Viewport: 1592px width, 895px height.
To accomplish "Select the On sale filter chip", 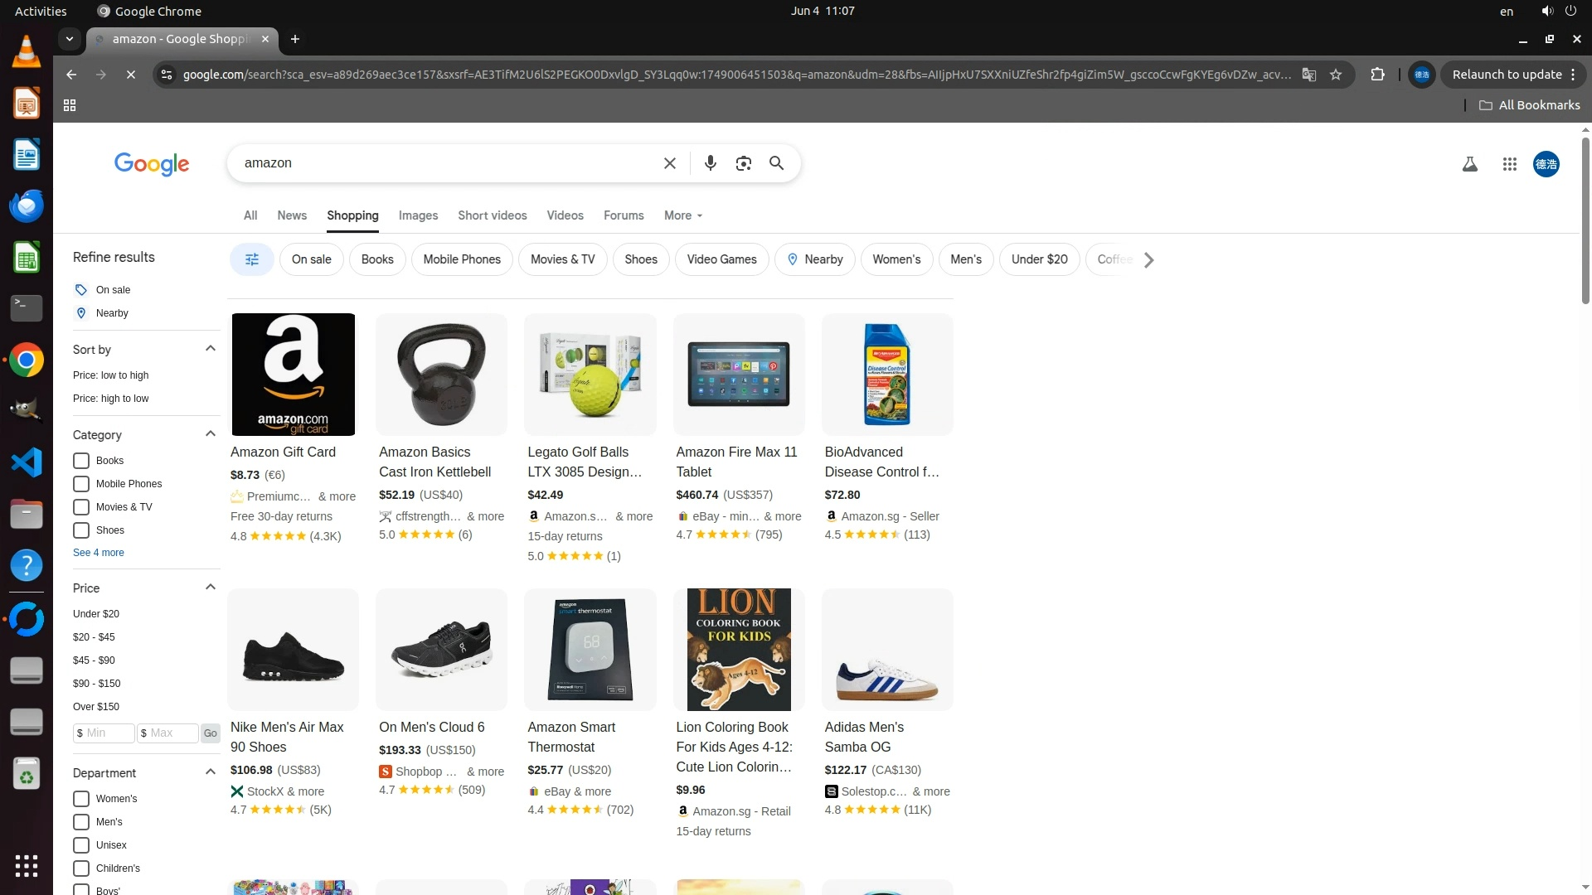I will (x=311, y=259).
